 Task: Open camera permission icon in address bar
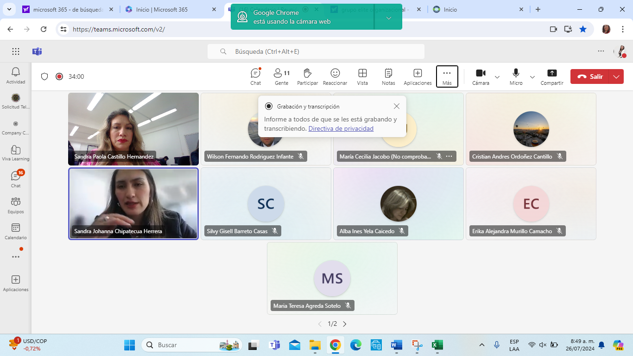pos(553,29)
